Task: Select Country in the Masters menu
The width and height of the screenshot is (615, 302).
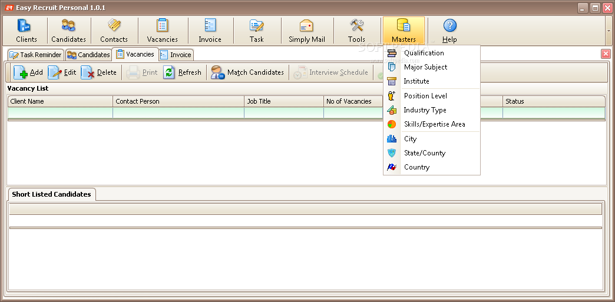Action: (431, 167)
